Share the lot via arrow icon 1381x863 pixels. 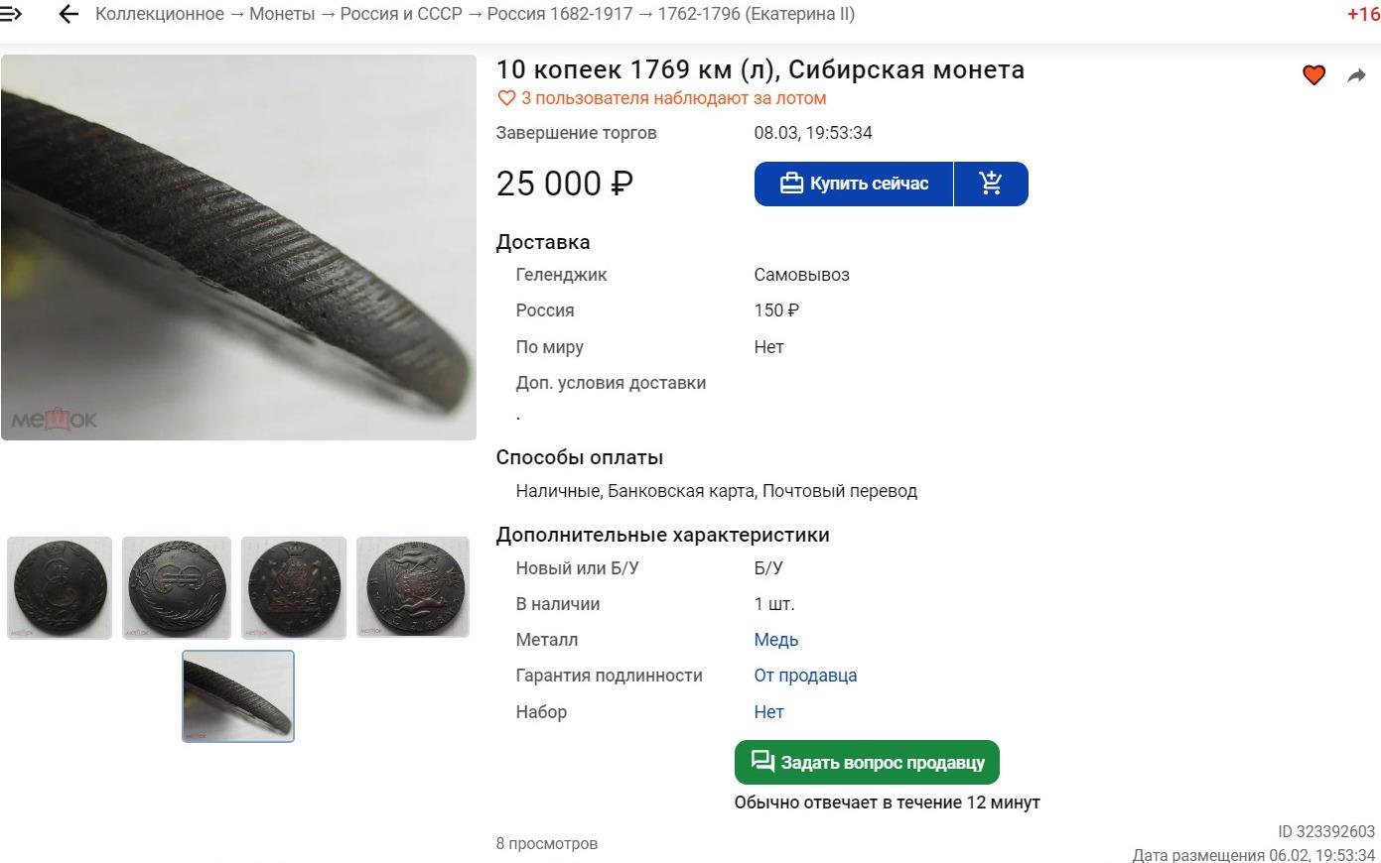pyautogui.click(x=1356, y=75)
